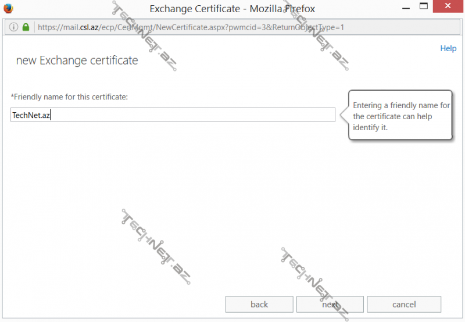Open site information via the info icon
Viewport: 465px width, 322px height.
pos(14,27)
